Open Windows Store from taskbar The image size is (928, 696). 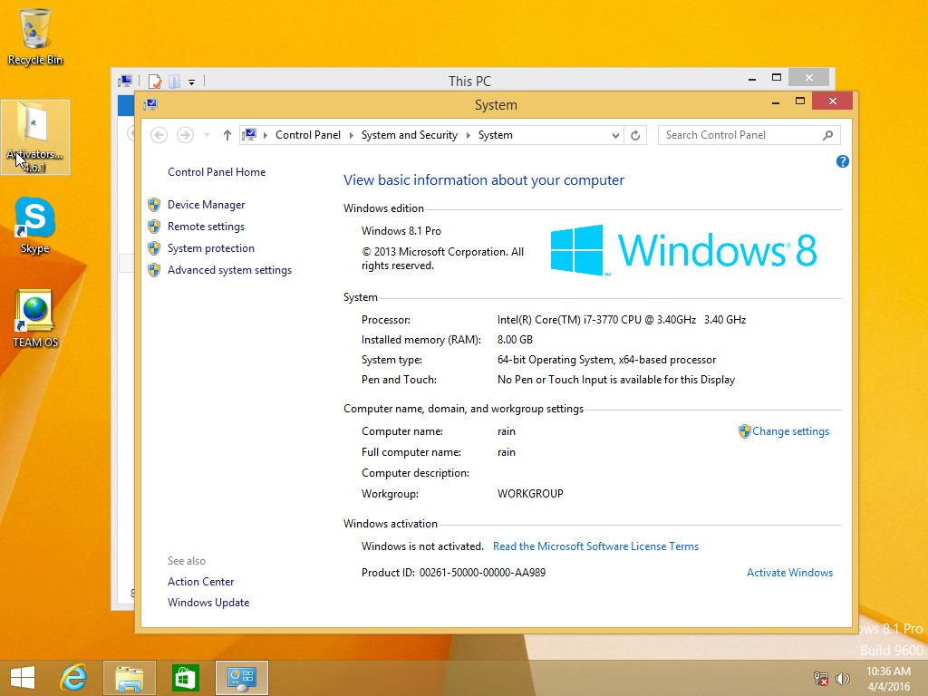(x=185, y=678)
